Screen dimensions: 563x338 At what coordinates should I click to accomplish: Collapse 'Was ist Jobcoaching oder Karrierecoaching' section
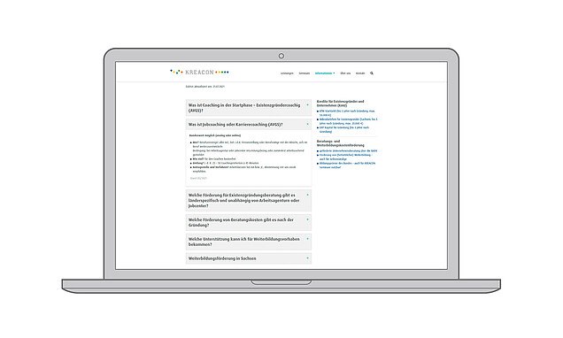click(249, 125)
